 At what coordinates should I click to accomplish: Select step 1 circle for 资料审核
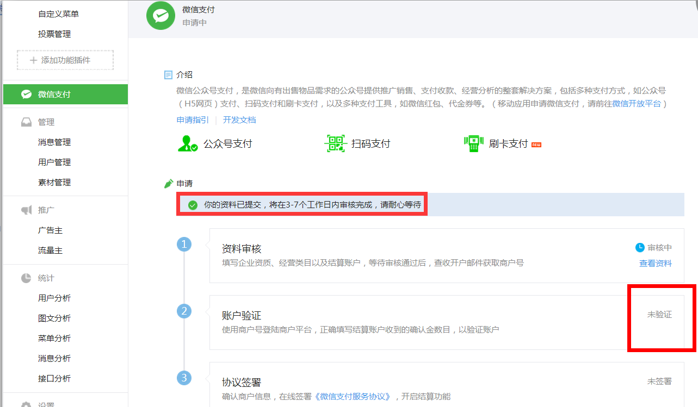[184, 245]
